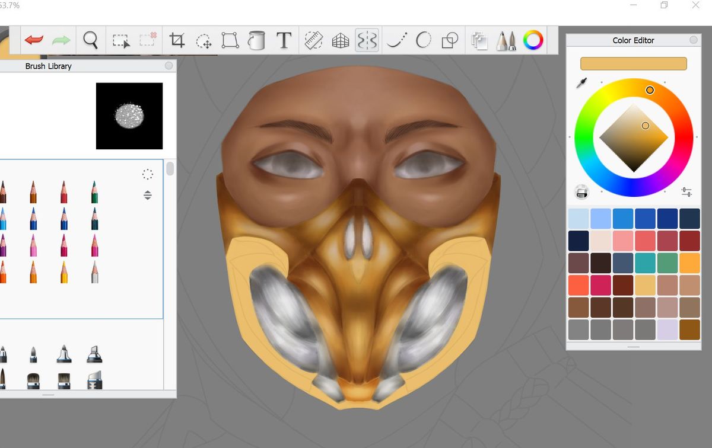
Task: Expand the brush set sort arrows
Action: pos(148,195)
